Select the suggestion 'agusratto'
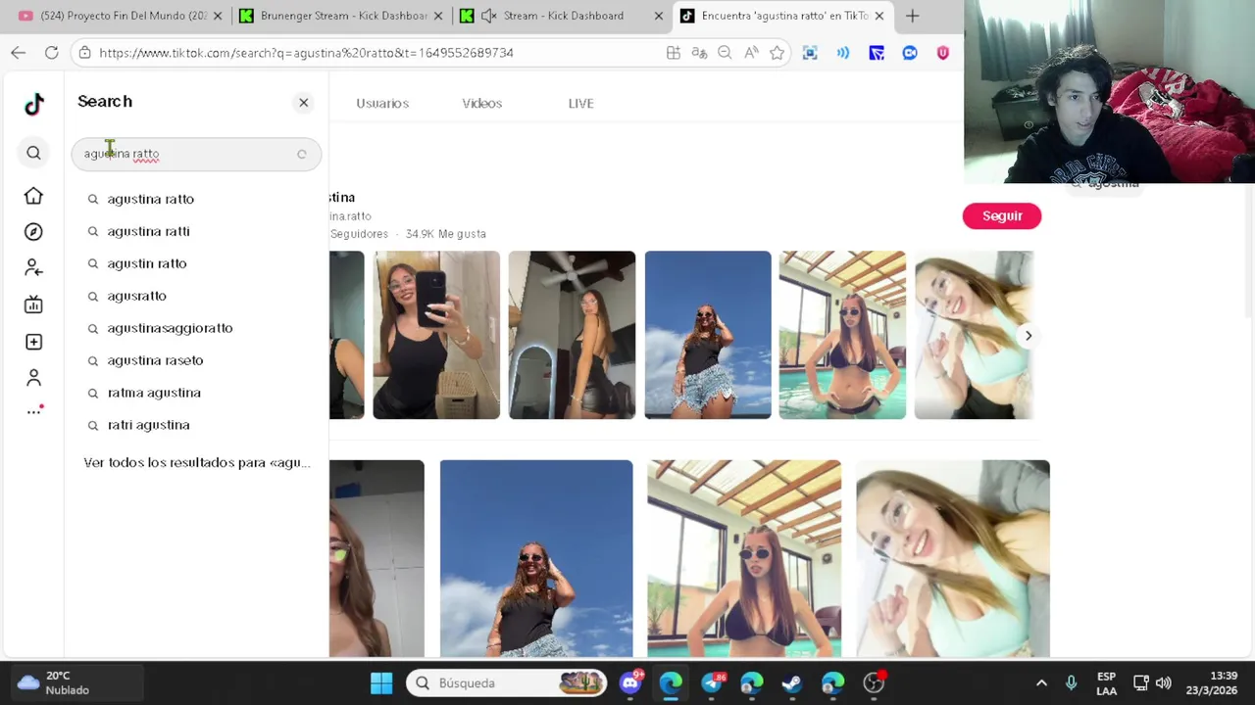This screenshot has width=1255, height=705. point(136,296)
